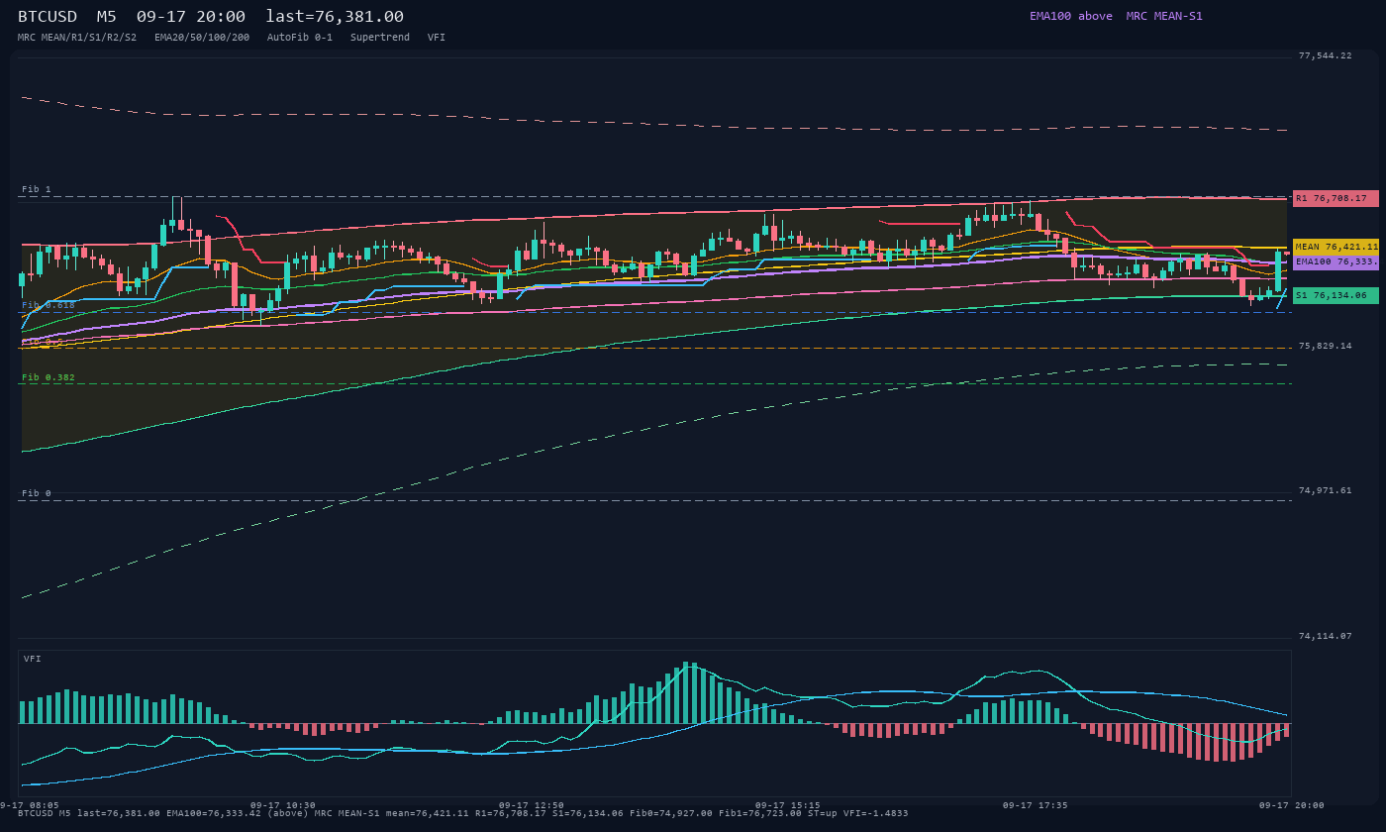Select the Fib 1 level label
This screenshot has width=1386, height=832.
37,189
